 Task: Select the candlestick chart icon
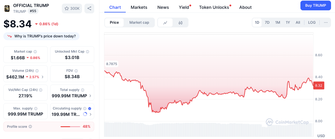pos(181,23)
